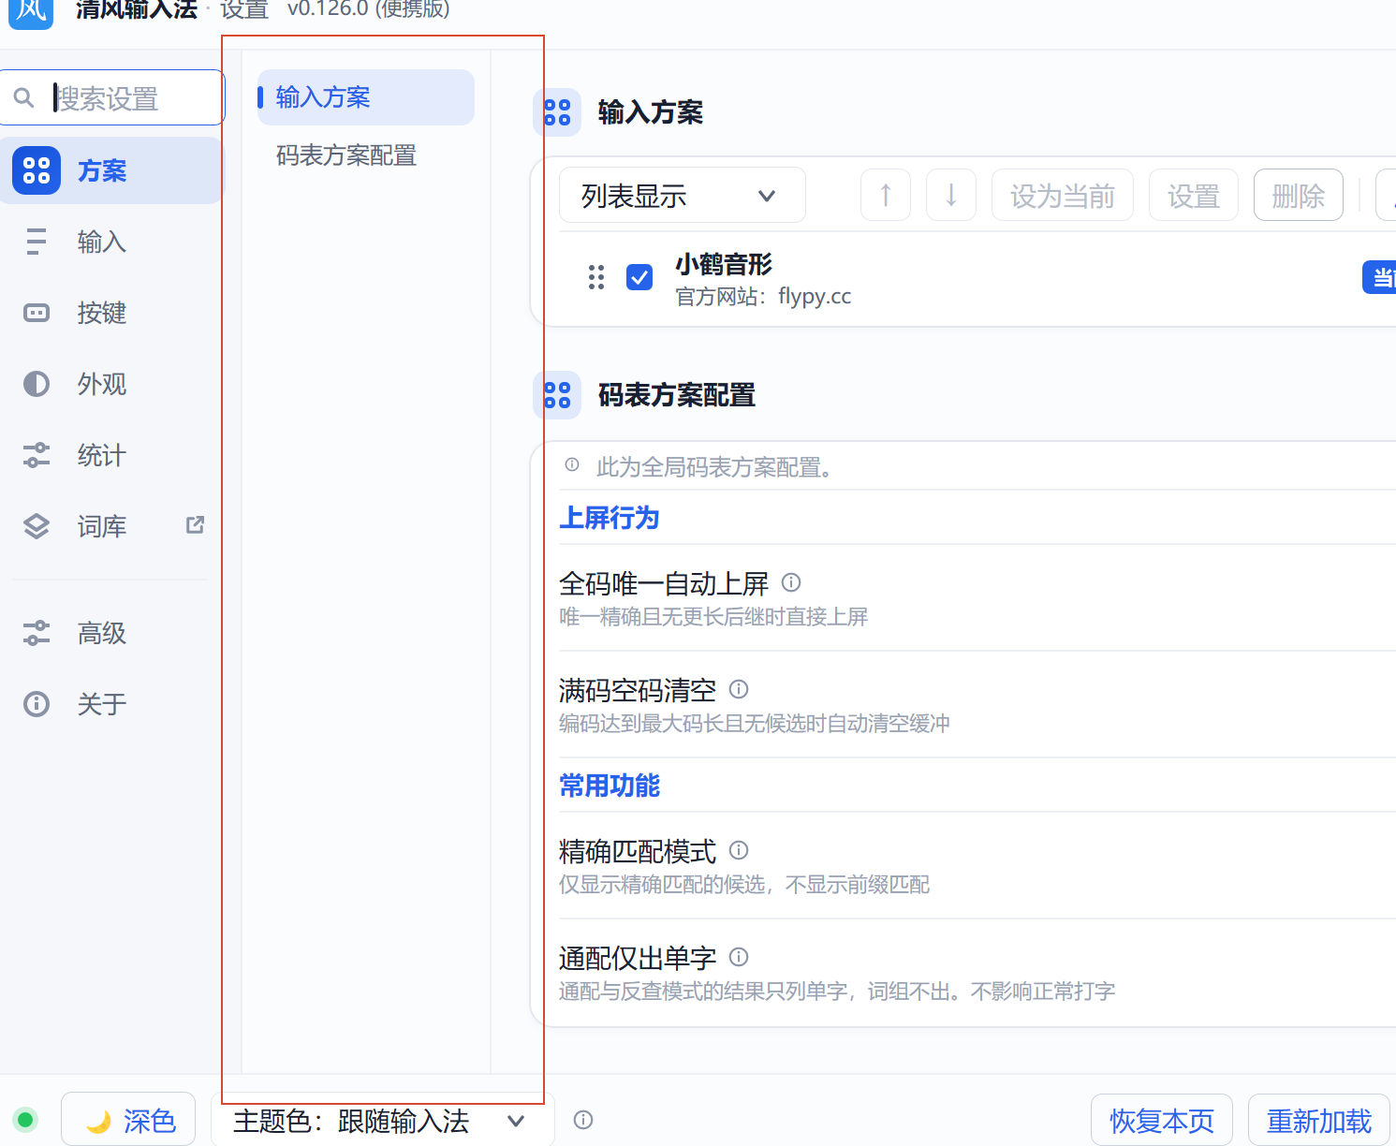Click the 重新加载 button
This screenshot has width=1396, height=1146.
[x=1319, y=1120]
